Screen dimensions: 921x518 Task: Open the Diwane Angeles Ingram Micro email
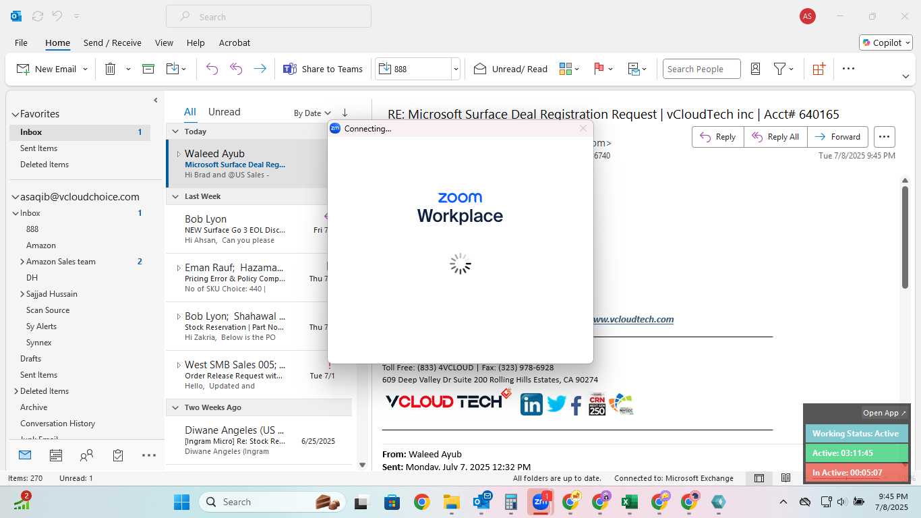click(x=259, y=440)
